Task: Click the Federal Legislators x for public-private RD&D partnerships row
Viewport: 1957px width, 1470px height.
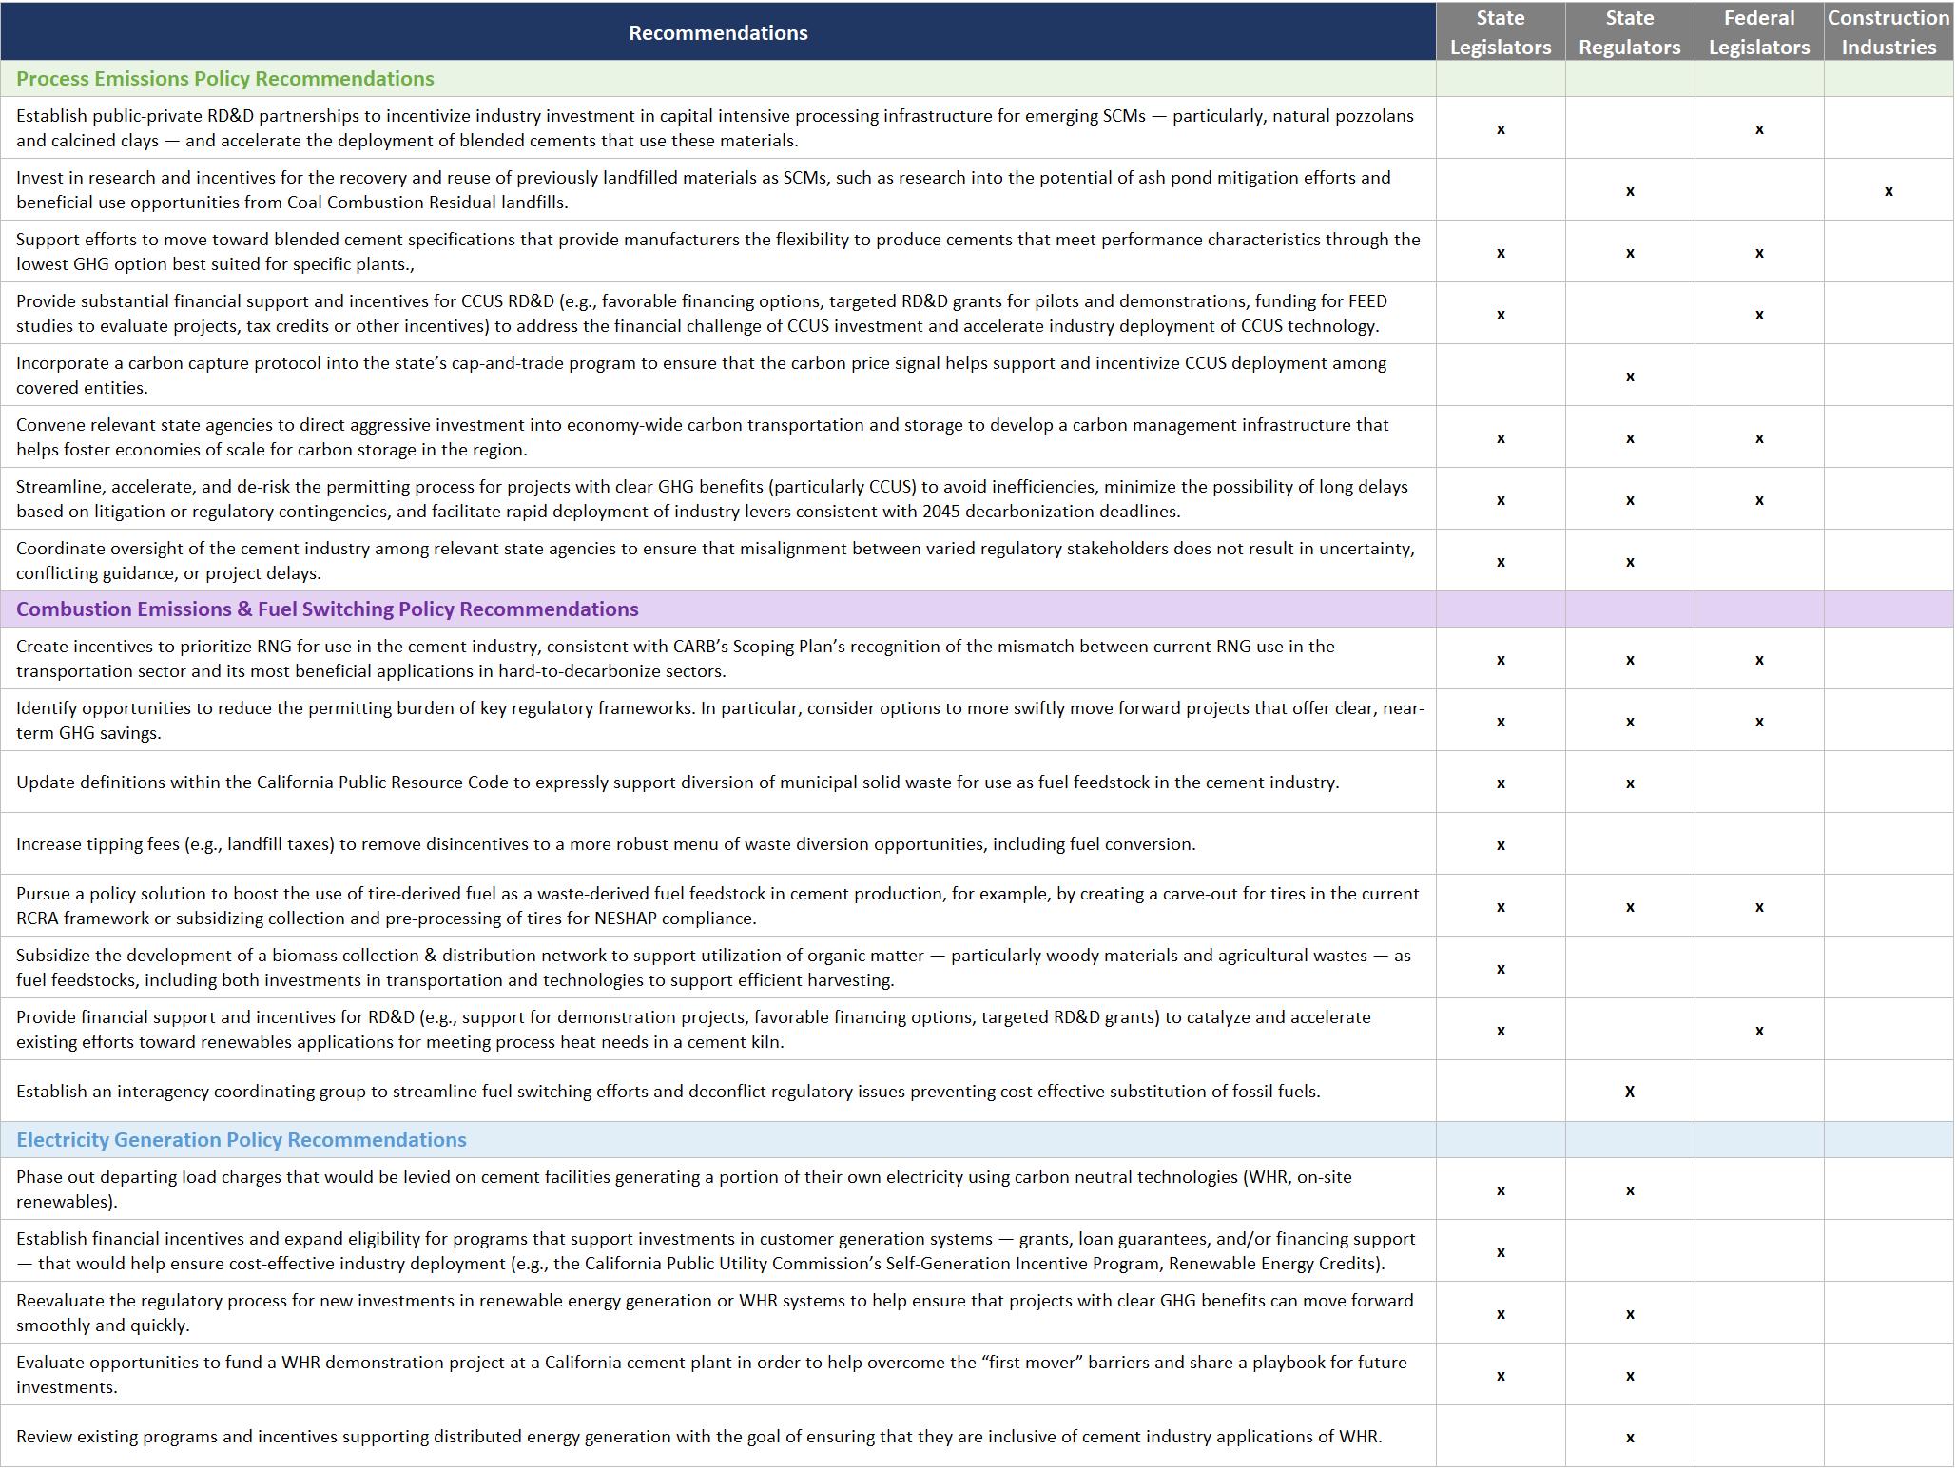Action: coord(1759,129)
